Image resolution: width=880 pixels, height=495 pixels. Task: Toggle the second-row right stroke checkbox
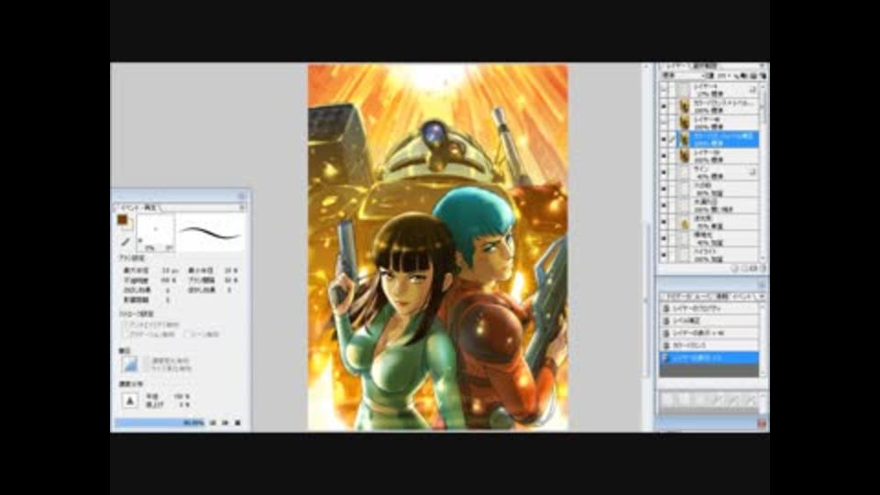point(187,335)
